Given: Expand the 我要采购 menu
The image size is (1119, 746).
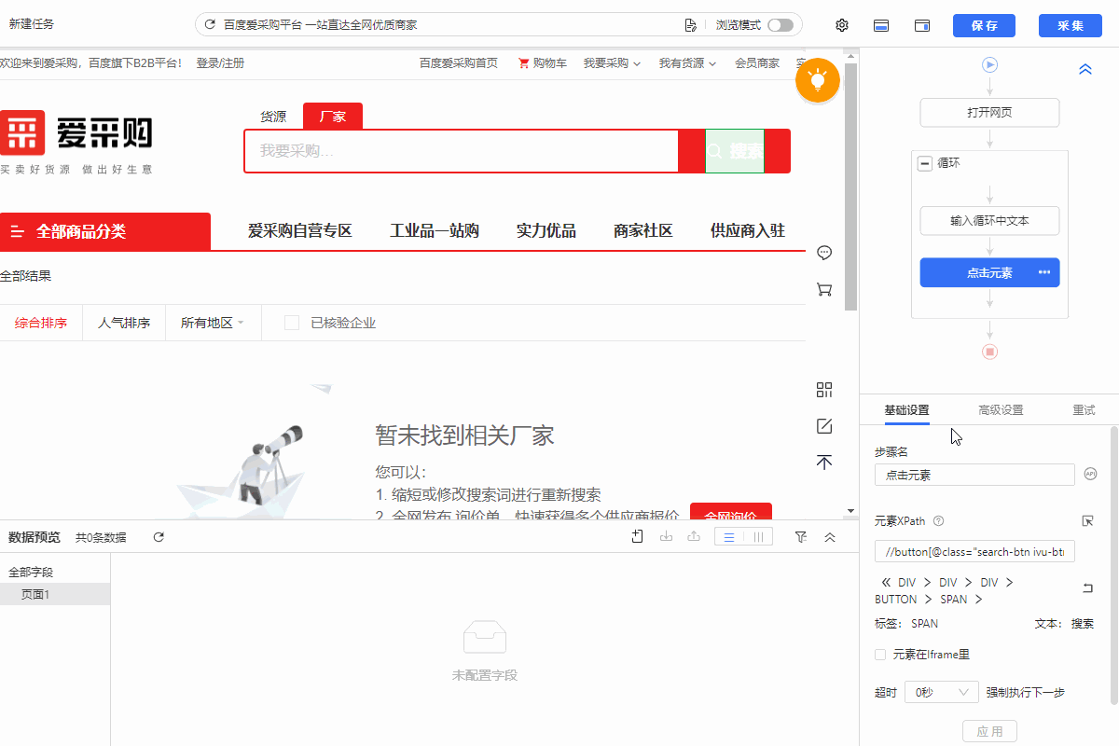Looking at the screenshot, I should pyautogui.click(x=613, y=63).
